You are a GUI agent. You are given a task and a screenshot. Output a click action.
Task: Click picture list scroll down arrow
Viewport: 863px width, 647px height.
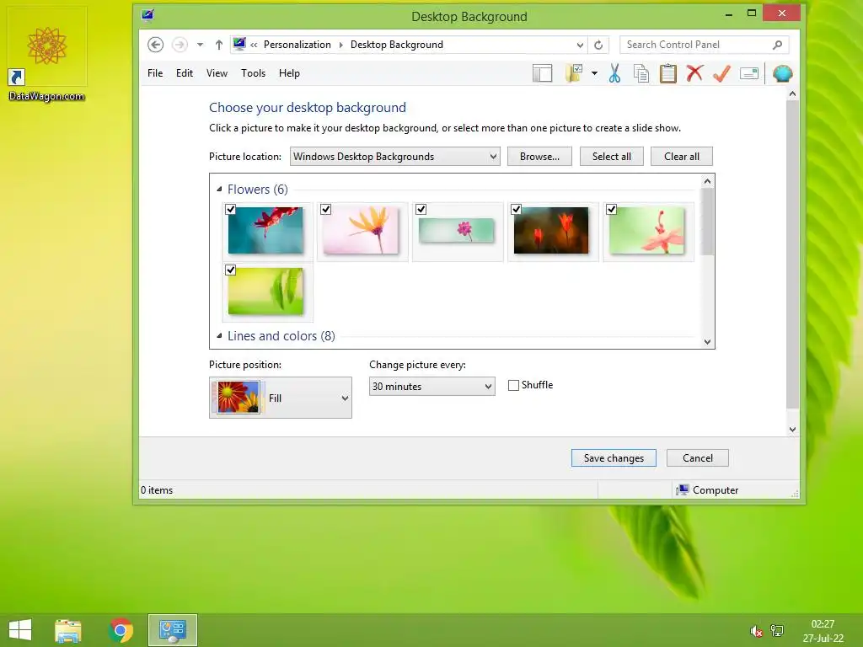point(708,342)
